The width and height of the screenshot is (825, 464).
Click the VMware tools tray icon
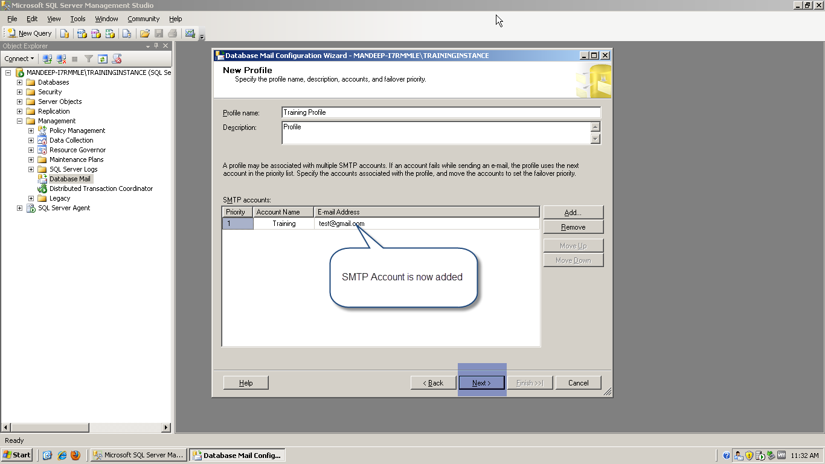tap(782, 456)
